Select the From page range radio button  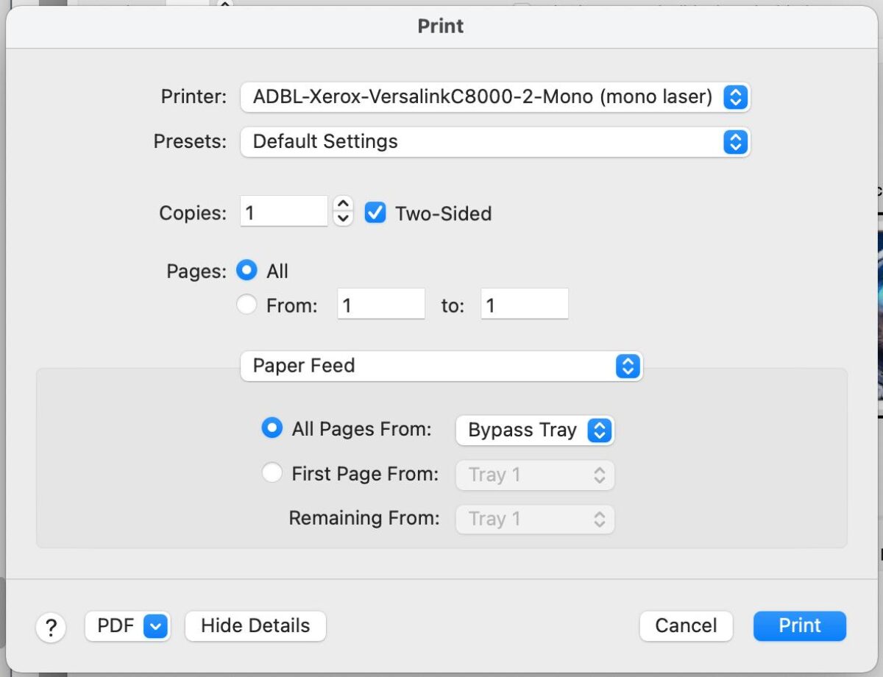[x=247, y=305]
